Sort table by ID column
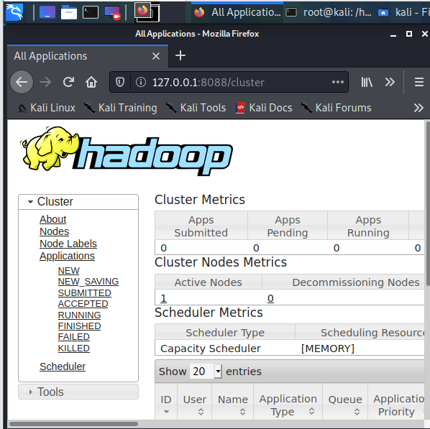This screenshot has height=429, width=430. point(166,402)
